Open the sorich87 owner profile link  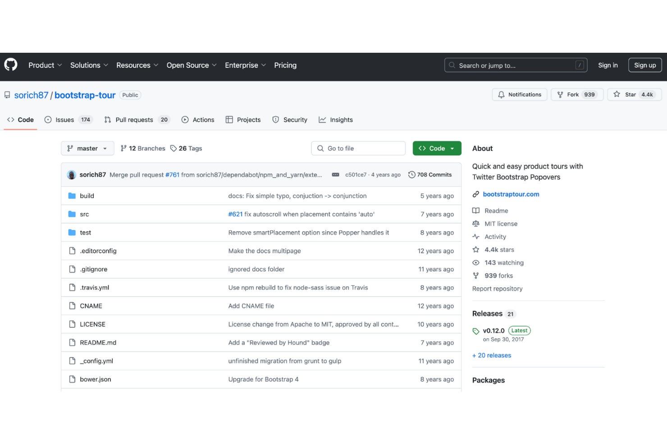coord(31,95)
